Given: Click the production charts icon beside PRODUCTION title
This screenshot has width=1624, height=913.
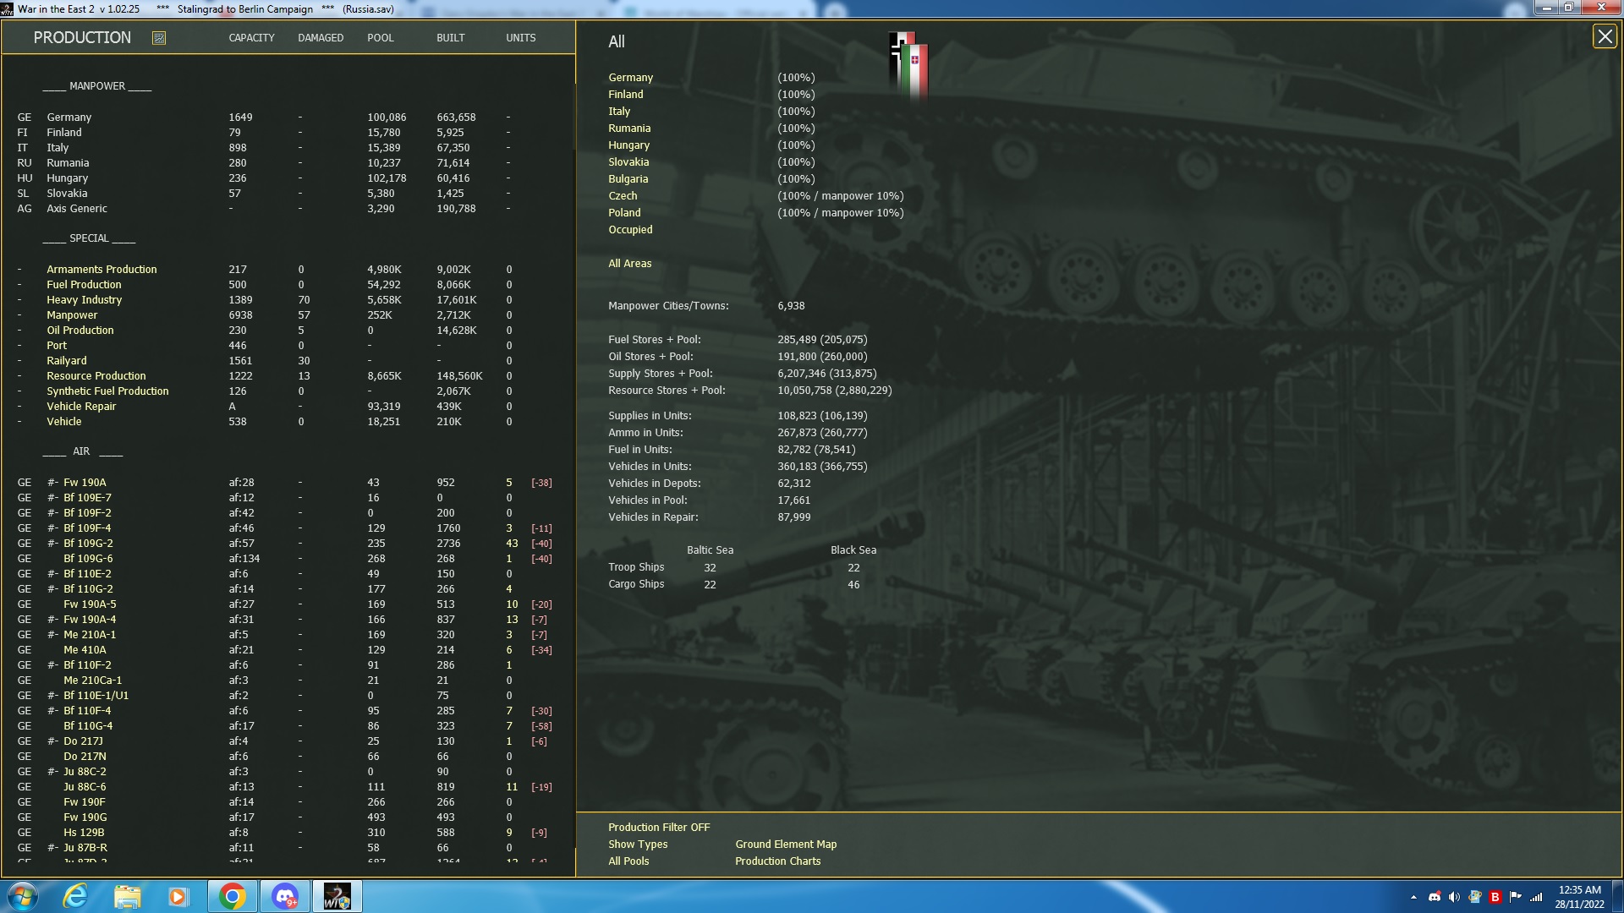Looking at the screenshot, I should 158,37.
